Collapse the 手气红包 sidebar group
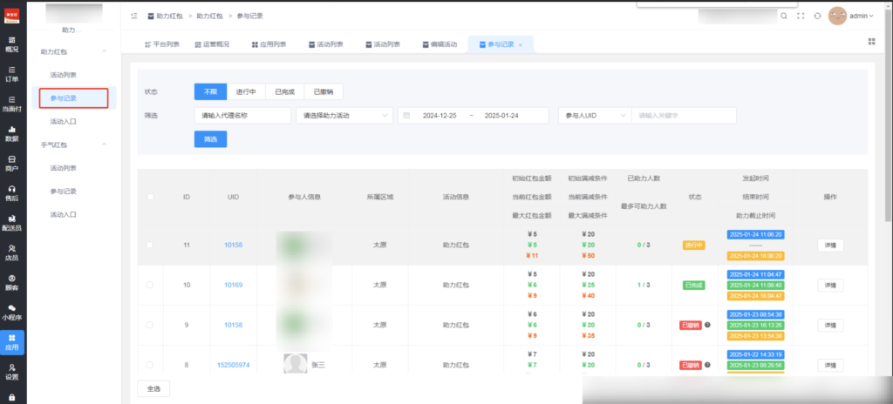Viewport: 893px width, 404px height. pyautogui.click(x=104, y=145)
